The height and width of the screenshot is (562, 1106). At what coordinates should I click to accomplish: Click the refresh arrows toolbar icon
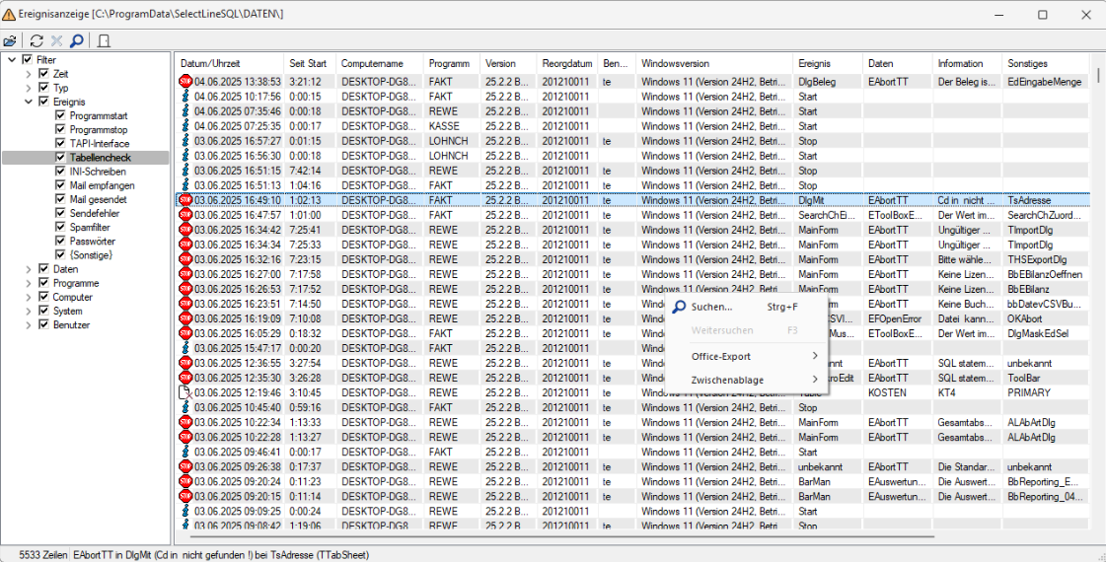[37, 41]
